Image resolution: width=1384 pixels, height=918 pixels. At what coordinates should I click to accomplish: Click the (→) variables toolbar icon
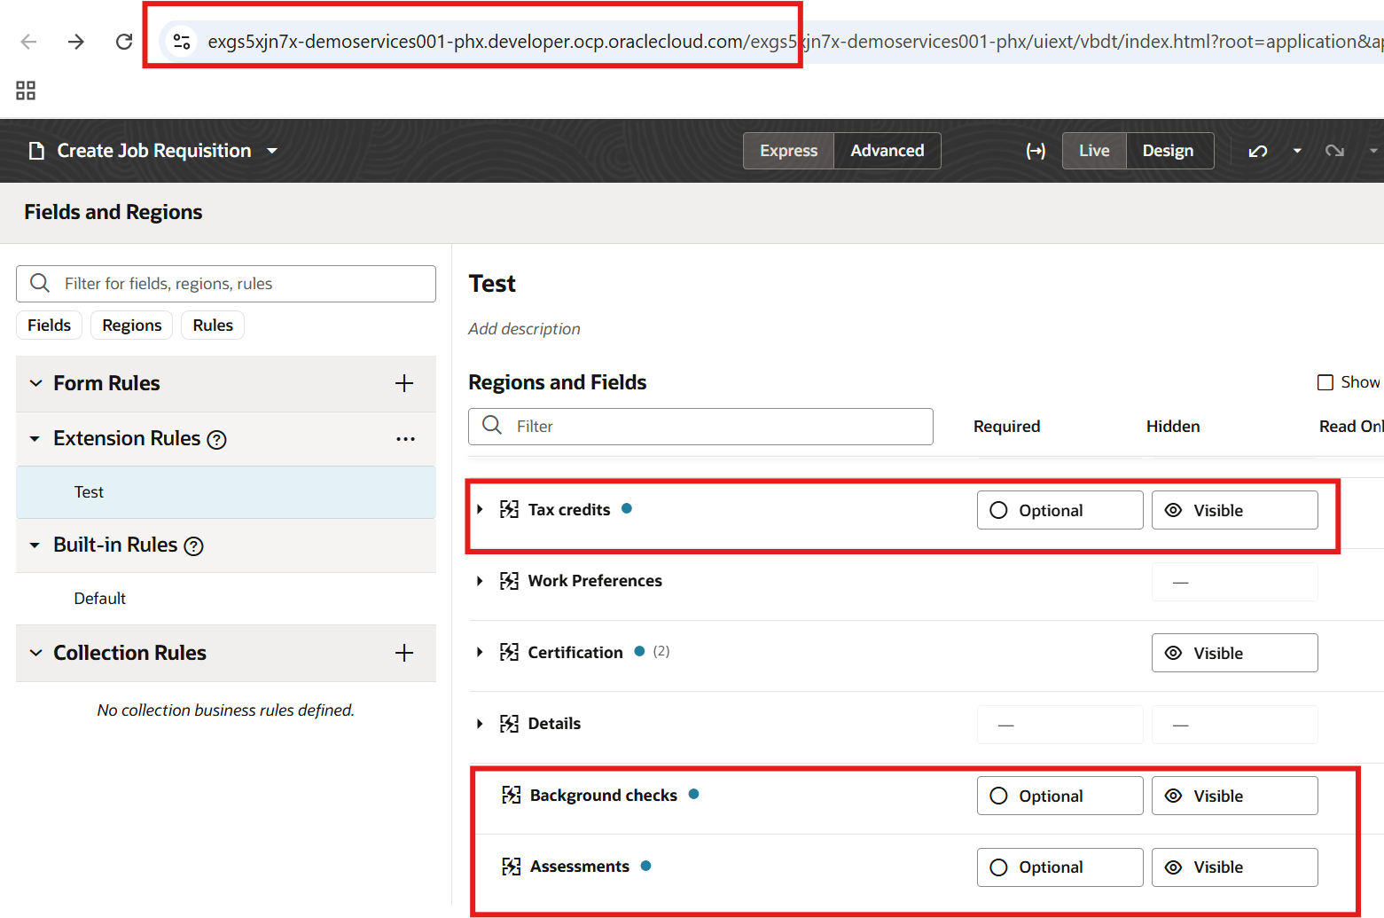(1036, 151)
